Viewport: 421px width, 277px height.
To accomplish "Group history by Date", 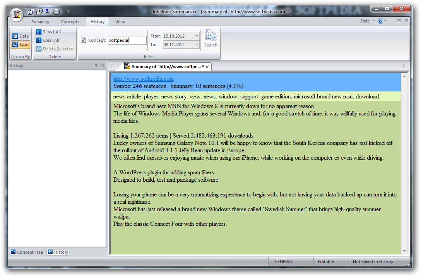I will pyautogui.click(x=21, y=36).
